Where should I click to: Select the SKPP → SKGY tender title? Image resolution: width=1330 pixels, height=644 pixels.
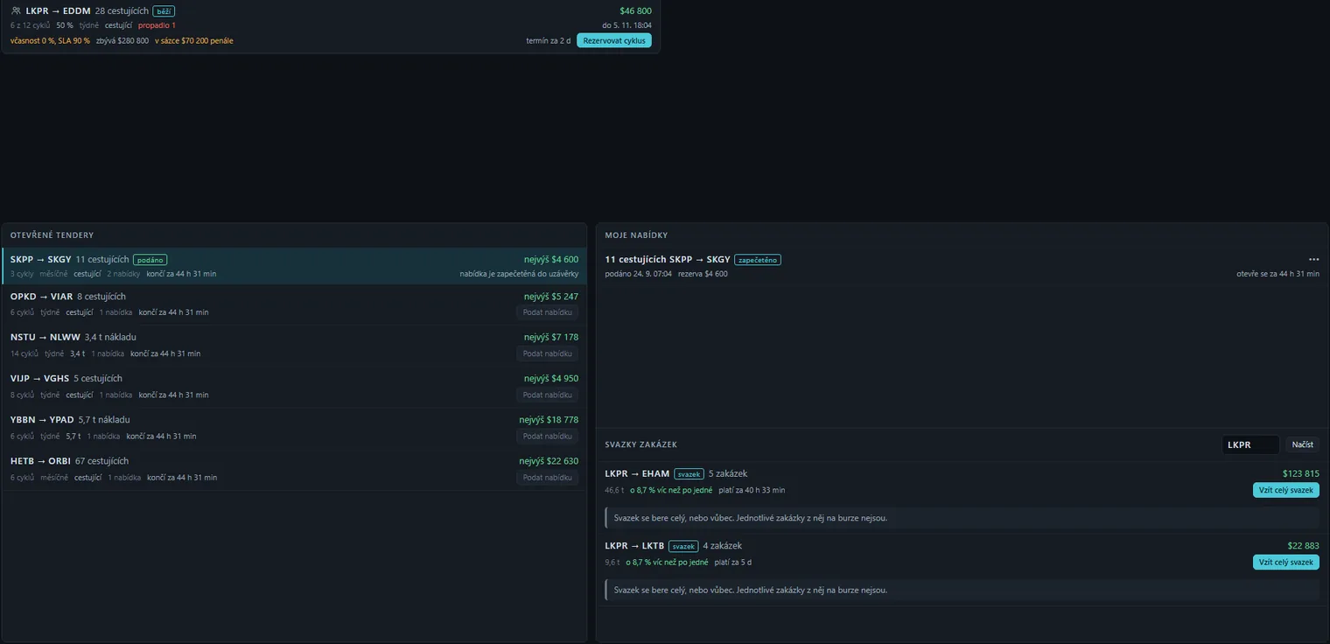[x=41, y=260]
